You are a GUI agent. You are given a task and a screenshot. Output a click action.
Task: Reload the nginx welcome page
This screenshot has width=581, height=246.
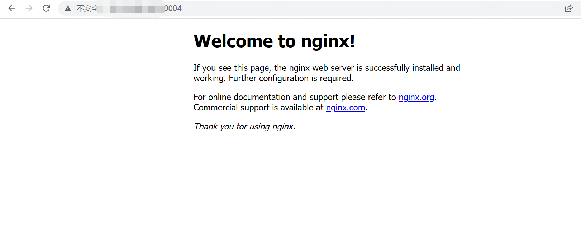[46, 8]
